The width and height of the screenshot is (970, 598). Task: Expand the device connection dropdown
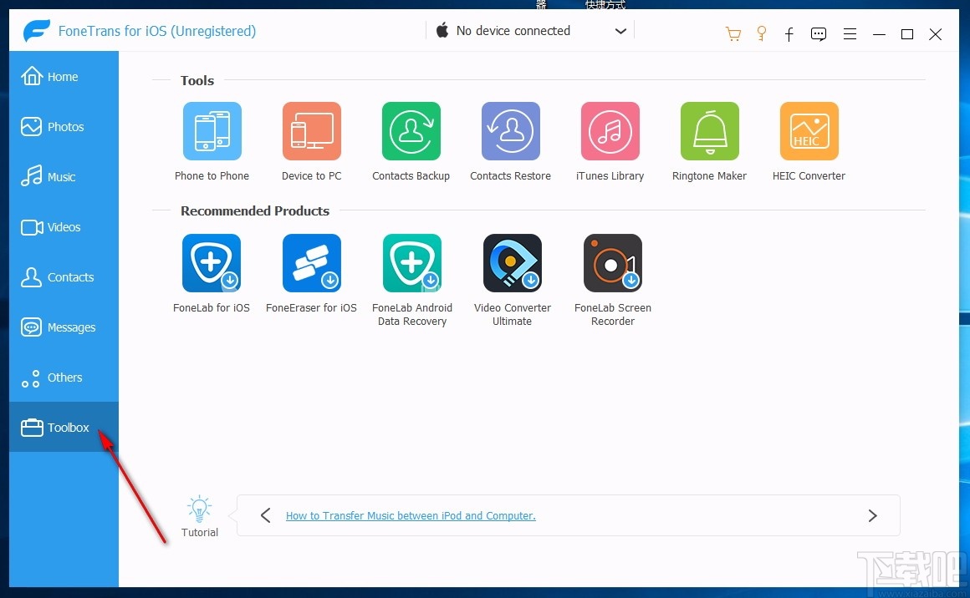click(620, 30)
